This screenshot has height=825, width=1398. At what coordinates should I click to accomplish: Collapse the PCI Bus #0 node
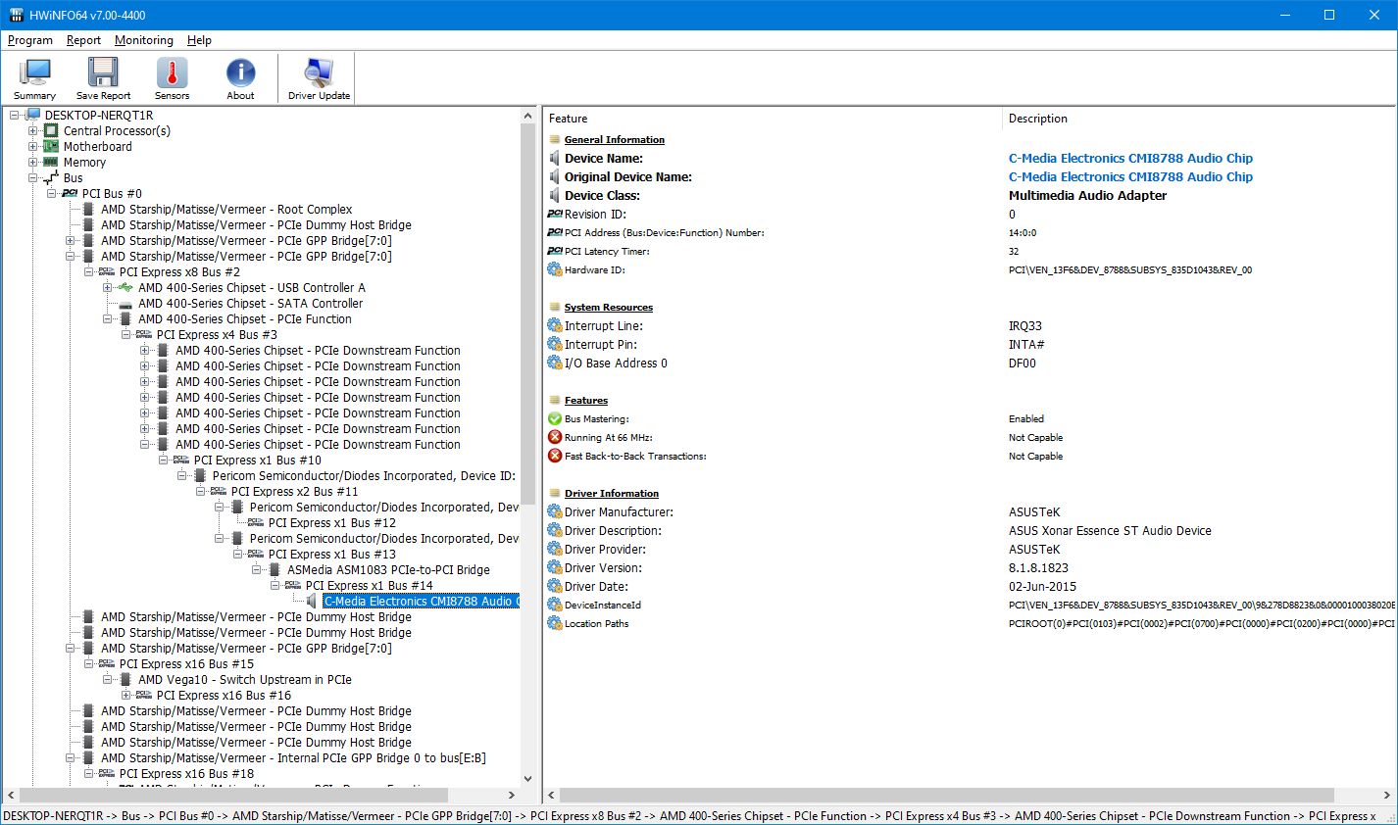click(52, 194)
